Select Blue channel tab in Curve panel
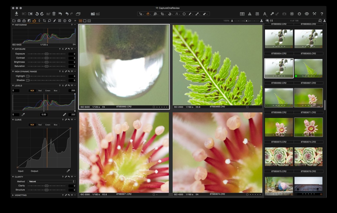This screenshot has height=213, width=337. (x=56, y=125)
